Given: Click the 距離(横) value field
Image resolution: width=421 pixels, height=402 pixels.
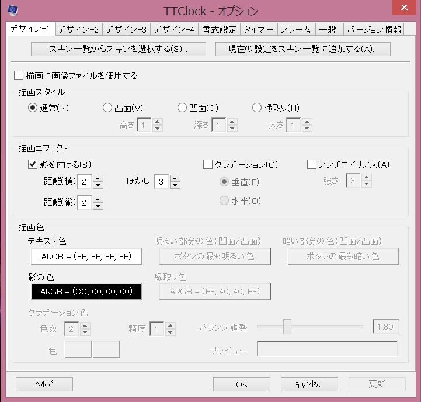Looking at the screenshot, I should pyautogui.click(x=85, y=182).
